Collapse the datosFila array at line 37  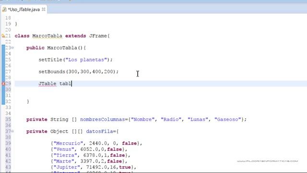click(x=12, y=131)
